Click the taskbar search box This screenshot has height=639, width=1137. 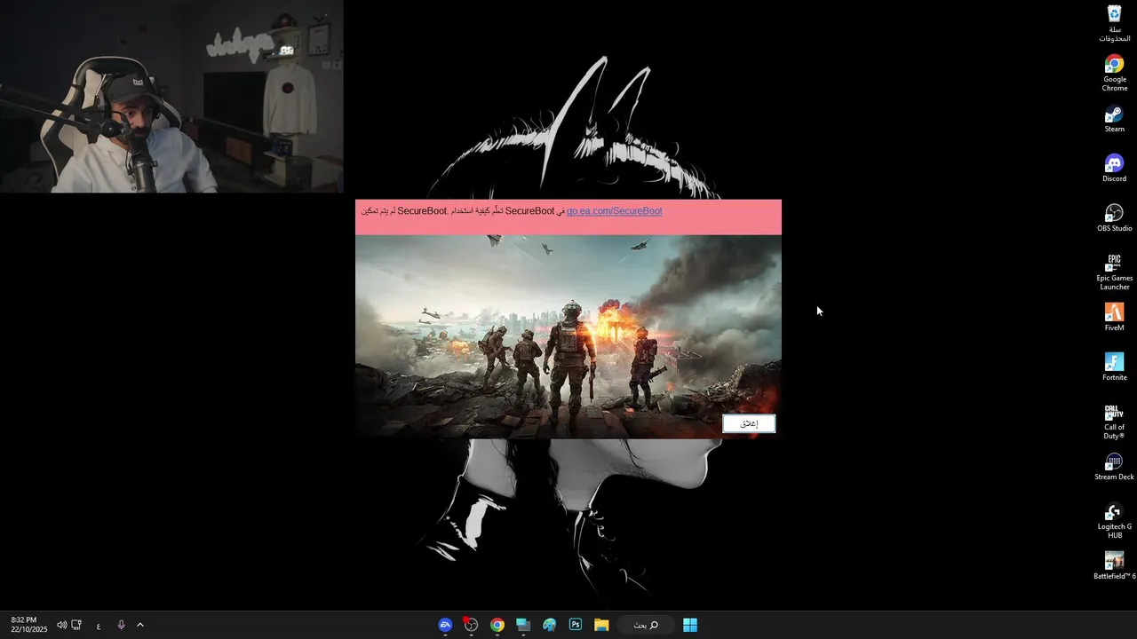[646, 625]
